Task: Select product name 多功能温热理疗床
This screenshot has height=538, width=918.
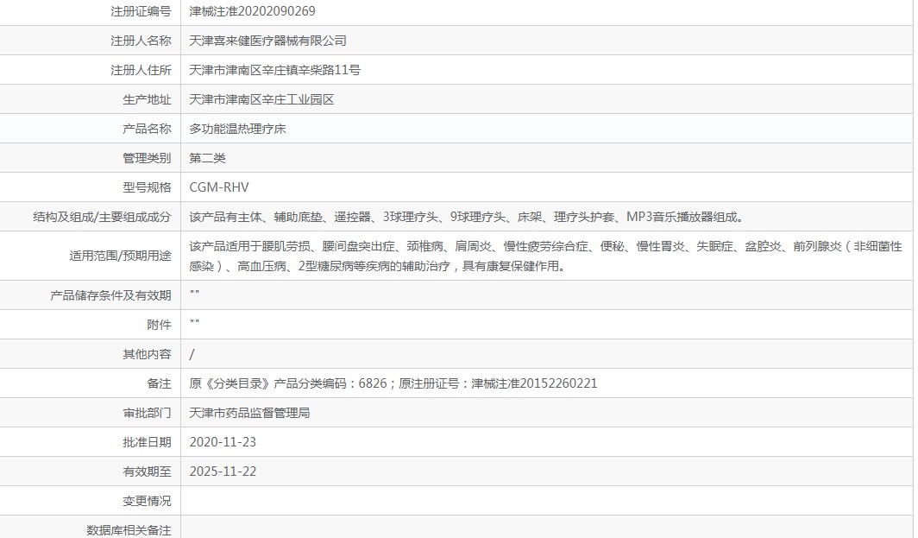Action: pyautogui.click(x=238, y=129)
